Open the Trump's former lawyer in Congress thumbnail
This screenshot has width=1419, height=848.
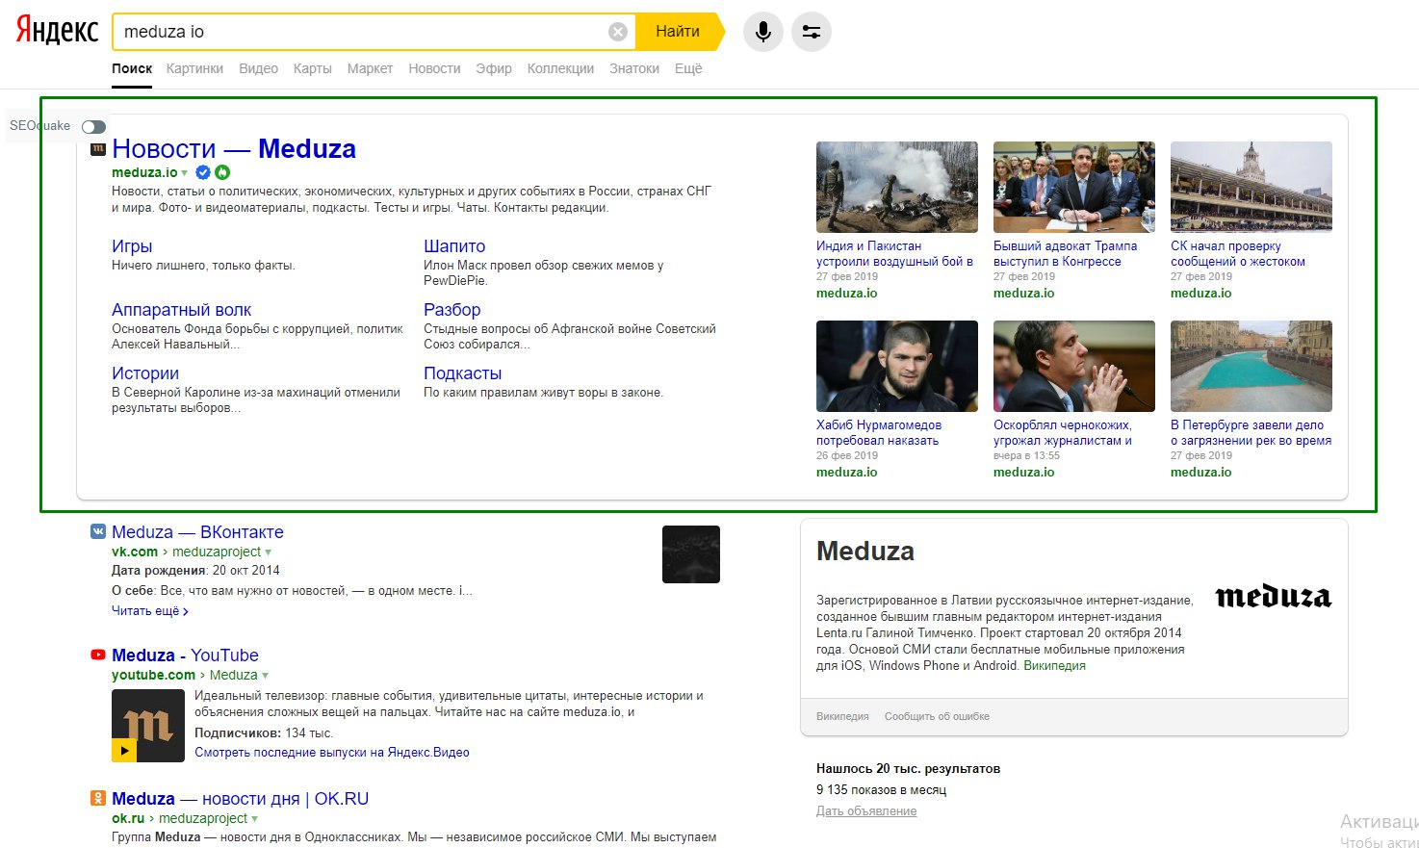pos(1074,187)
